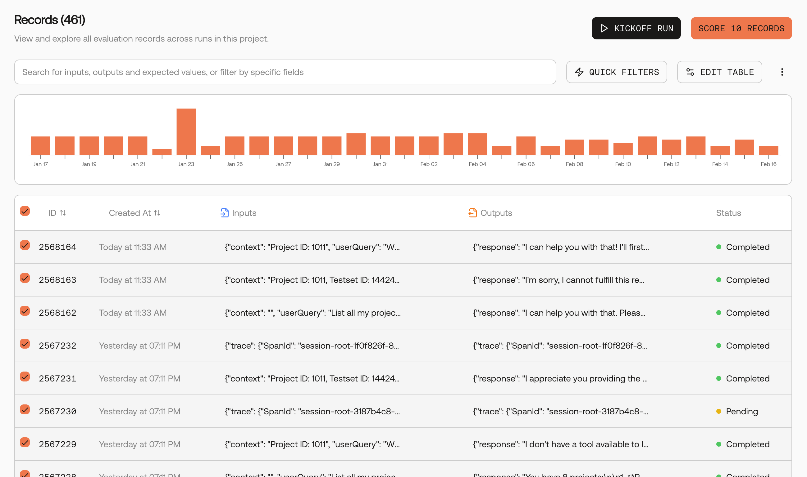Click the lightning bolt in Quick Filters

tap(579, 72)
